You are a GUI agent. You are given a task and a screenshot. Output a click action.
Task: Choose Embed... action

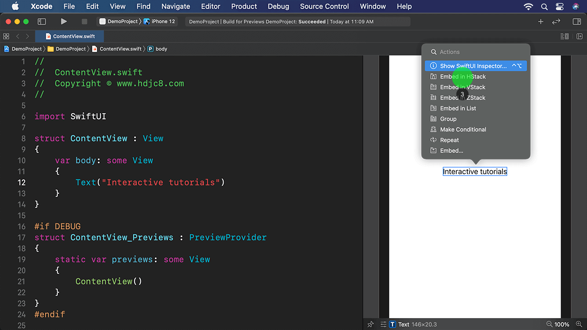[x=476, y=150]
